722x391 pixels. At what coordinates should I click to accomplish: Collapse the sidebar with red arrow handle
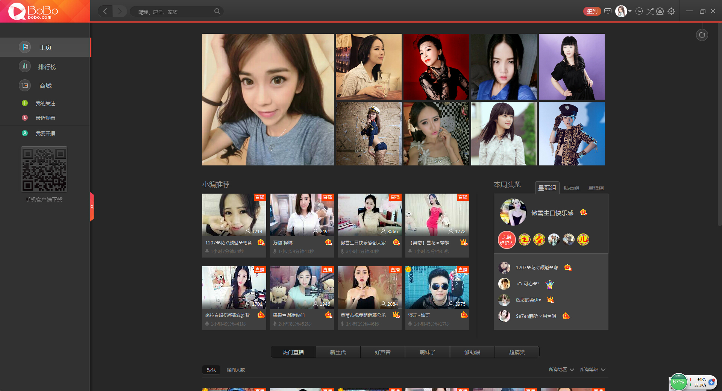(x=92, y=206)
